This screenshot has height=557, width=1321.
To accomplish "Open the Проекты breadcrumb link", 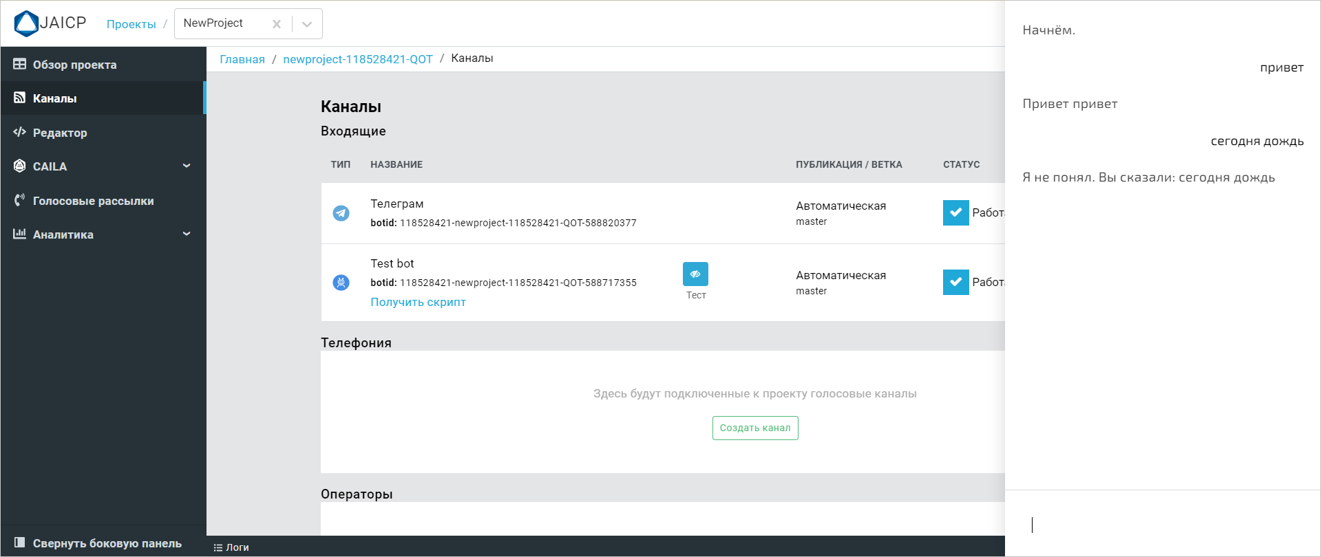I will pos(131,24).
